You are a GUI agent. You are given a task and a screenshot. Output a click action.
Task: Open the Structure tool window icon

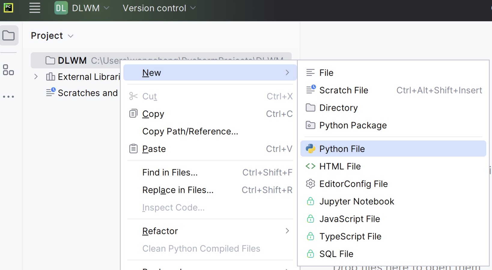click(x=8, y=70)
